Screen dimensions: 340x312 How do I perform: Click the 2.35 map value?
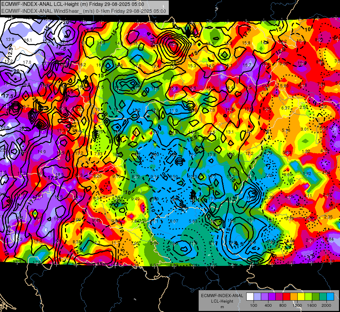click(x=329, y=217)
